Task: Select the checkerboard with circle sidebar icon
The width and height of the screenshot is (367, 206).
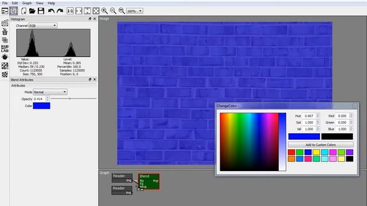Action: coord(5,66)
